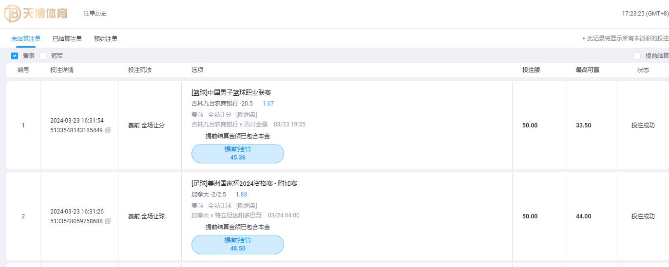Click the 选项 column header
Screen dimensions: 669x267
197,70
